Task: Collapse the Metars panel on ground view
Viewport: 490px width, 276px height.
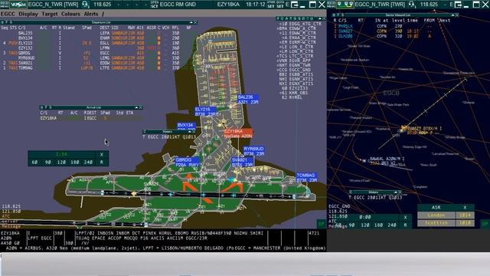Action: click(x=189, y=132)
